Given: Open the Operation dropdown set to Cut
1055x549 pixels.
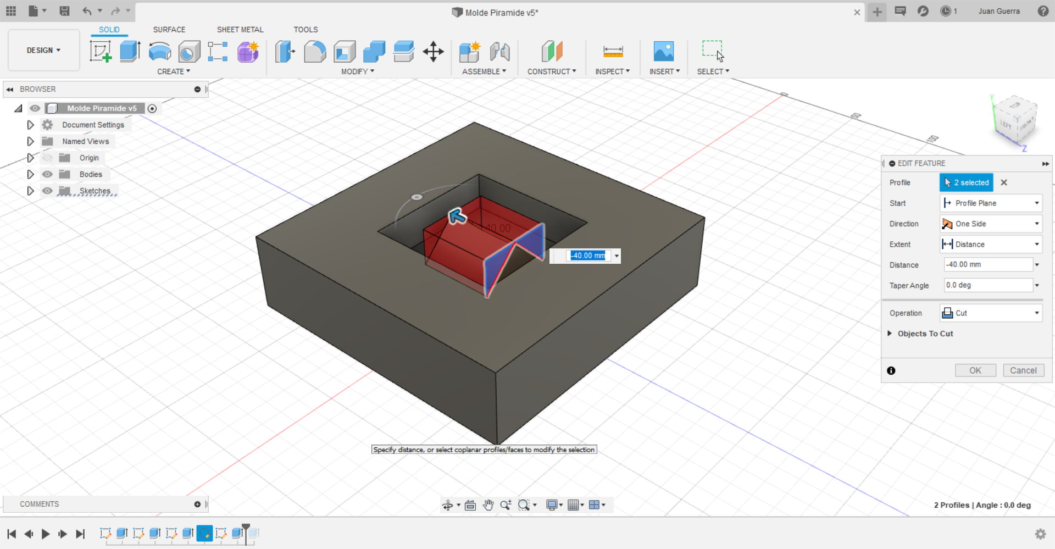Looking at the screenshot, I should pyautogui.click(x=991, y=313).
